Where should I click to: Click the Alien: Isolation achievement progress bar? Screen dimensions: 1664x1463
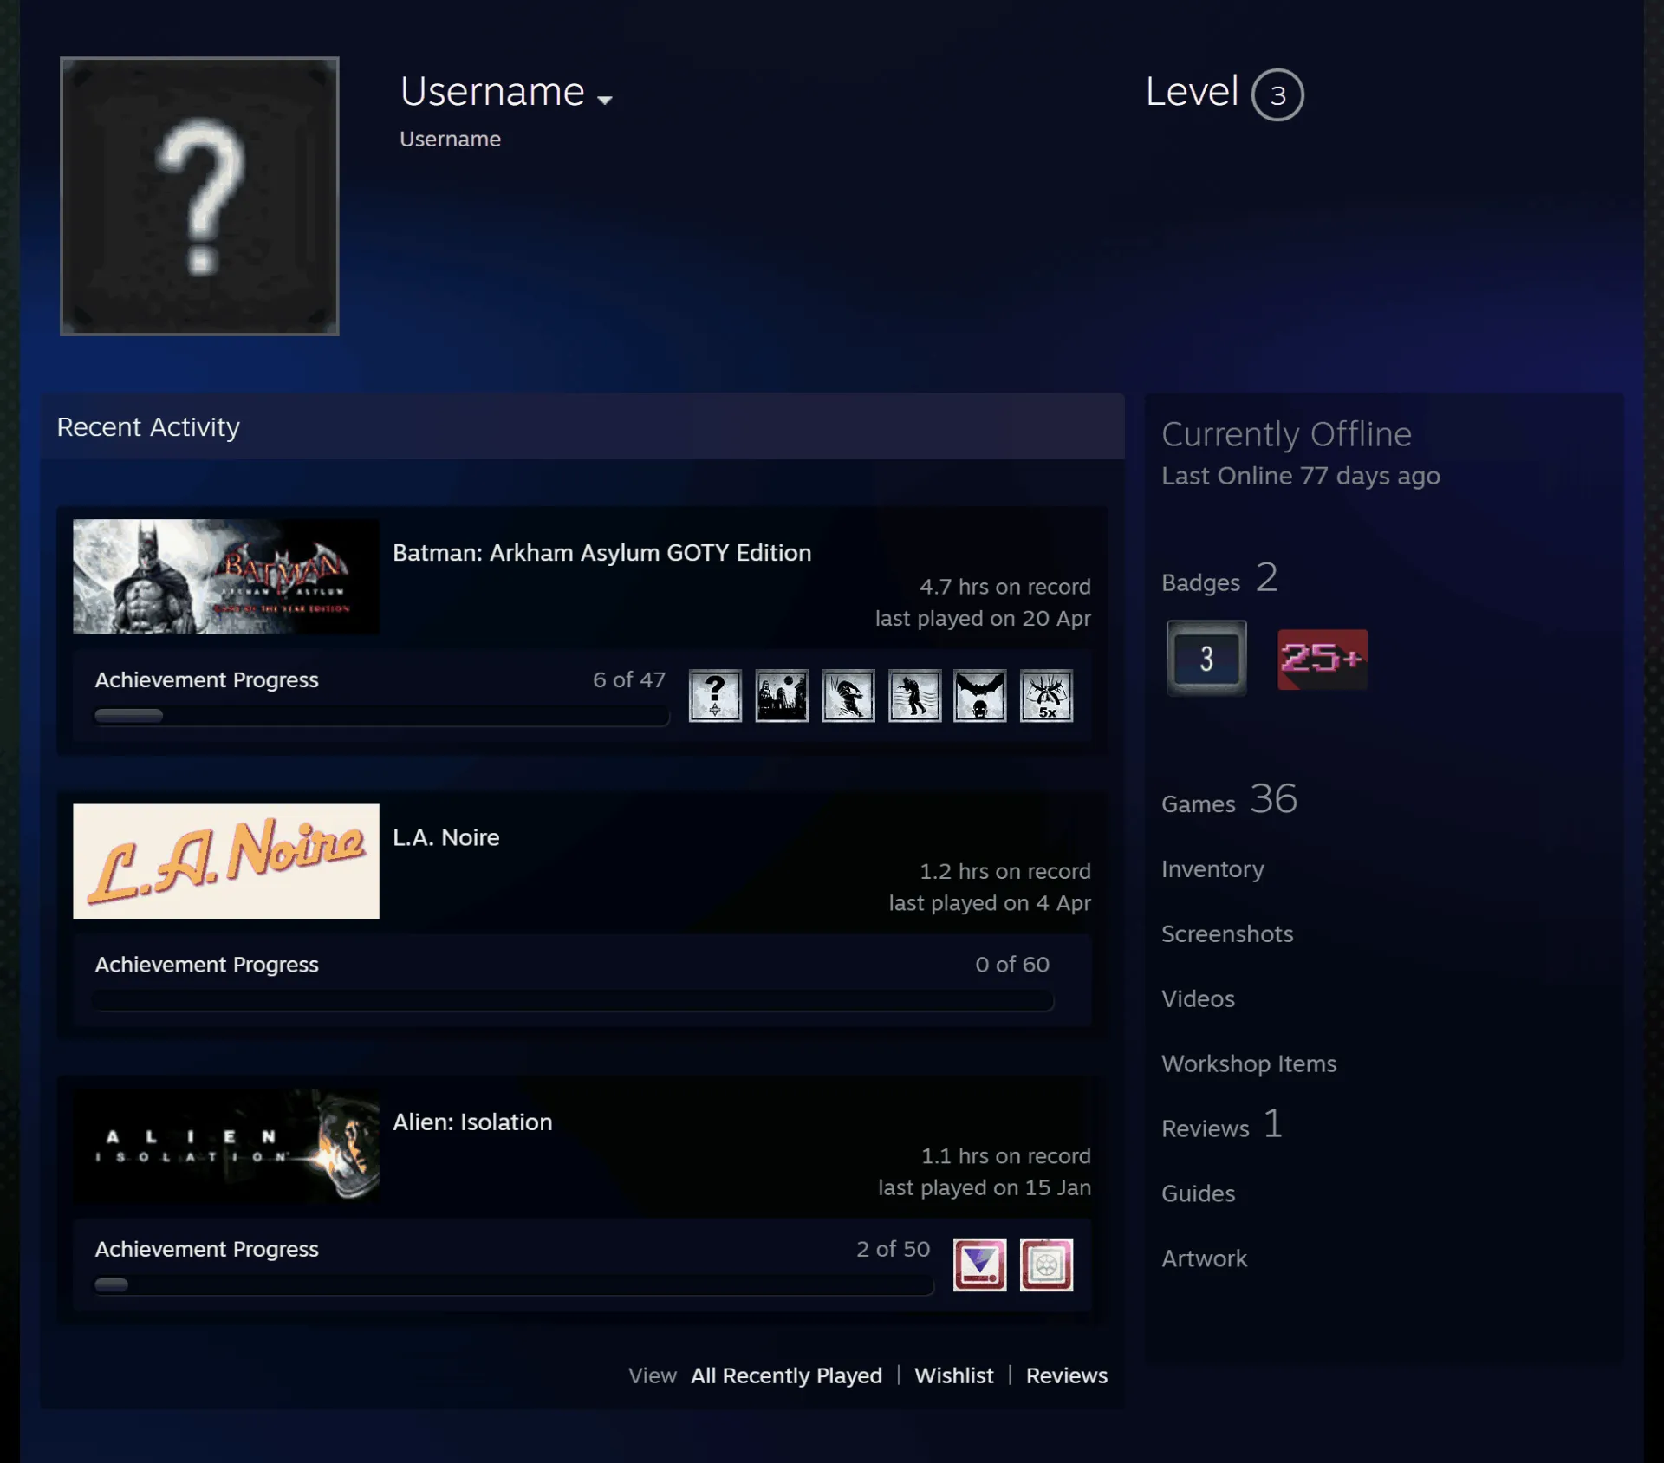coord(514,1285)
